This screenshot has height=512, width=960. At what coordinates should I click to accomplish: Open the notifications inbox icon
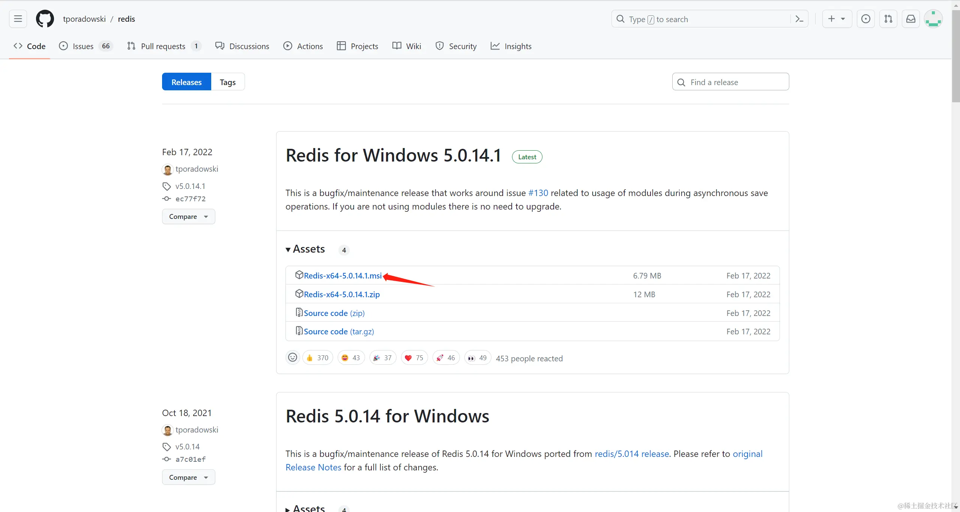pyautogui.click(x=910, y=19)
